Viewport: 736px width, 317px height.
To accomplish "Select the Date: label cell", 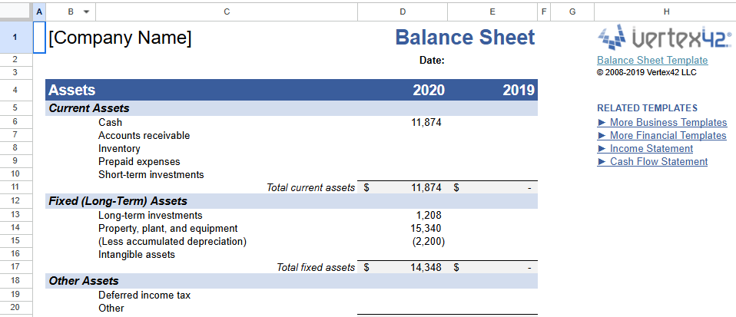I will [x=432, y=61].
